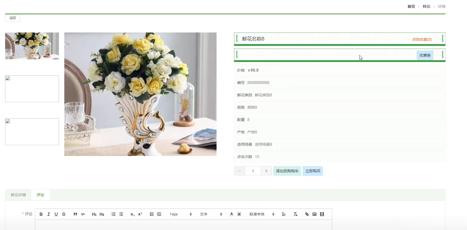Increase the text indent
Screen dimensions: 467x230
(159, 214)
